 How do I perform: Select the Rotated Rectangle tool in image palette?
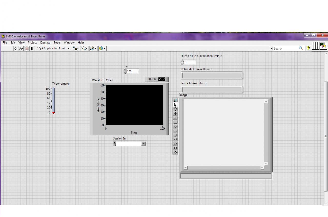(x=175, y=126)
